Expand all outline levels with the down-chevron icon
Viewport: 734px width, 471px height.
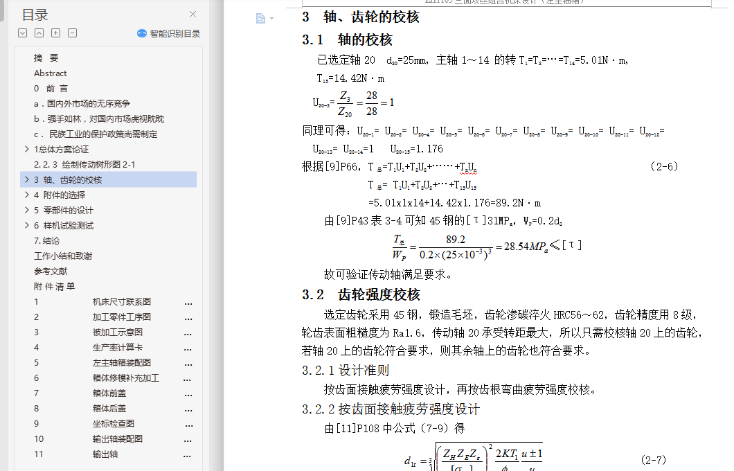[x=22, y=33]
